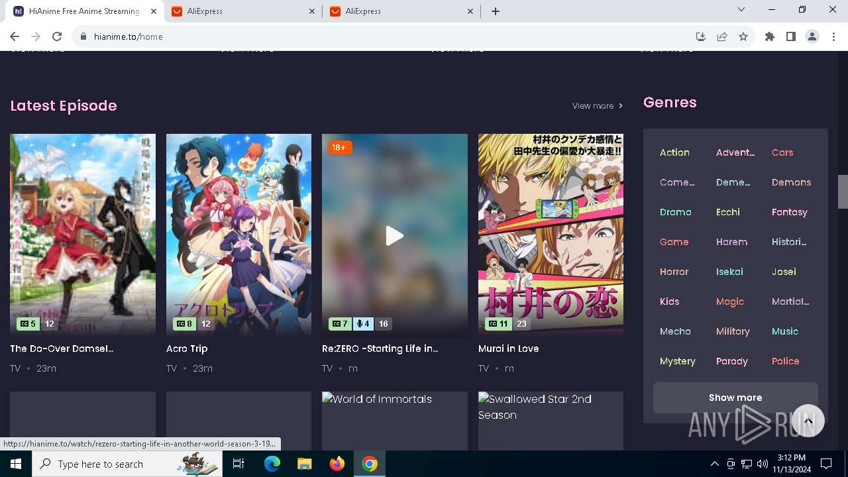Screen dimensions: 848x477
Task: Open the Chrome profile avatar
Action: click(812, 36)
